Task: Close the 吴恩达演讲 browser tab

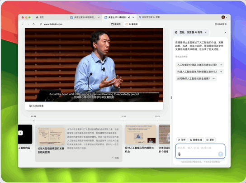Action: pyautogui.click(x=99, y=17)
